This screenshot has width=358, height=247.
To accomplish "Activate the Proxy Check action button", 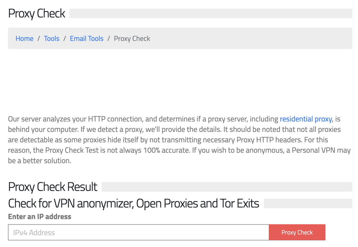I will [297, 232].
